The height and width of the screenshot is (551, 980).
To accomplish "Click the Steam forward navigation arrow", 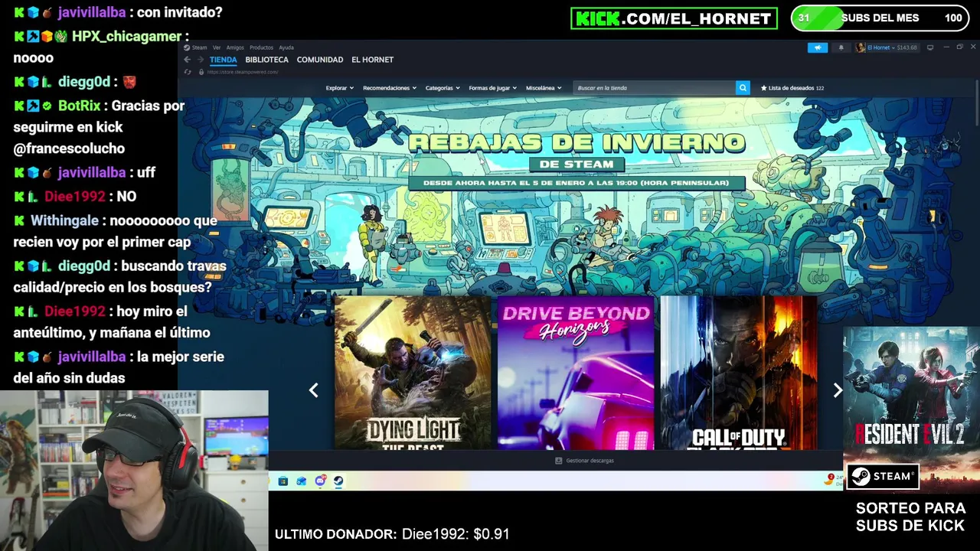I will click(200, 60).
